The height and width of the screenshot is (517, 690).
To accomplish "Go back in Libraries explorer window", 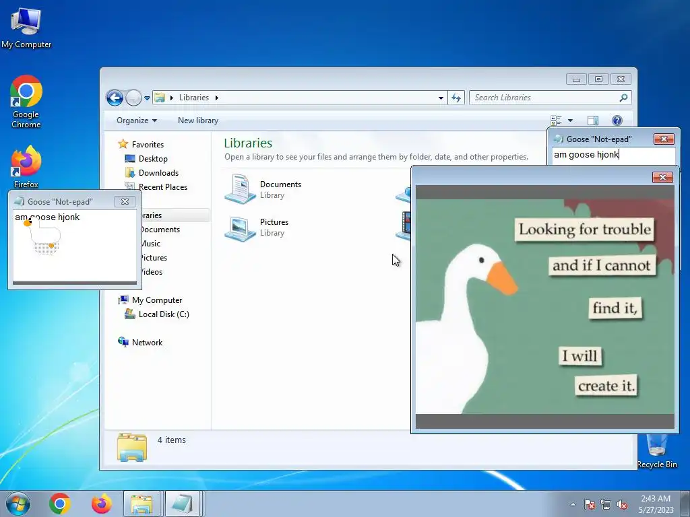I will pos(115,98).
